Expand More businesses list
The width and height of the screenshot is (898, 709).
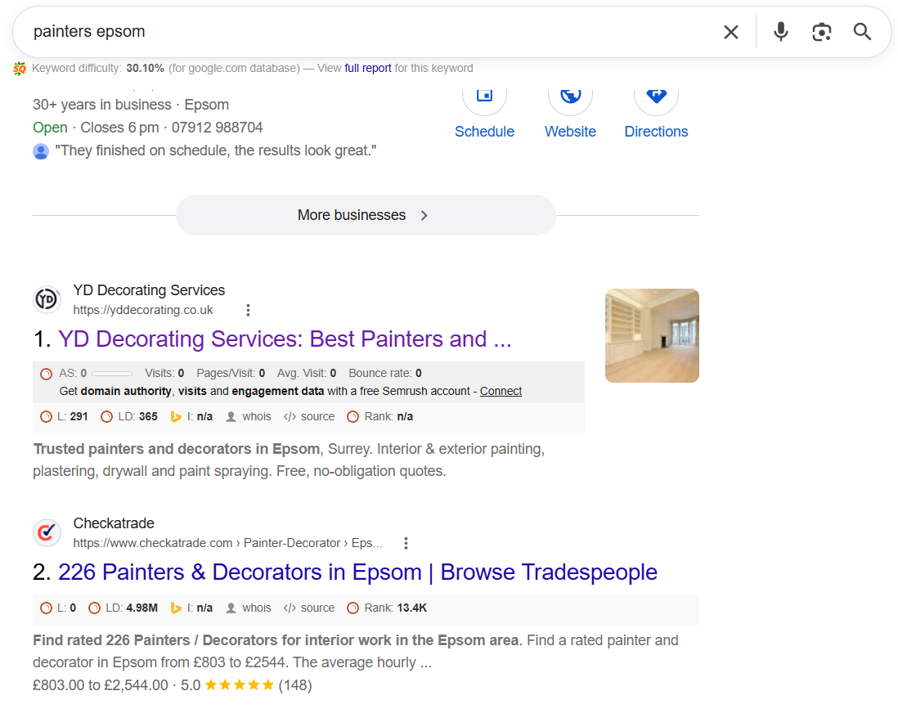click(x=366, y=215)
